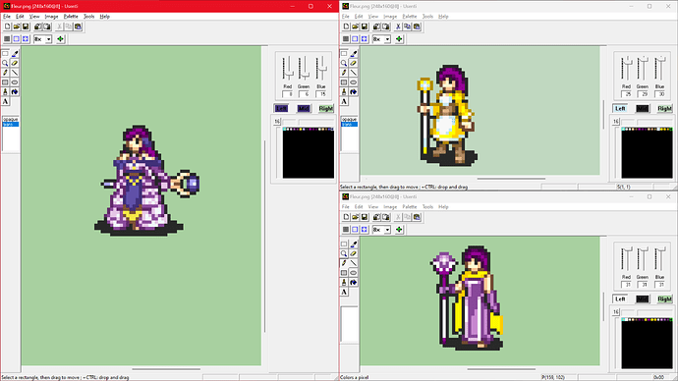Toggle the pixel grid button in the left window
The width and height of the screenshot is (678, 381).
[x=7, y=39]
